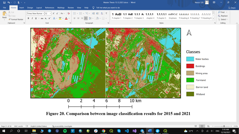
Task: Apply subscript formatting
Action: (x=46, y=18)
